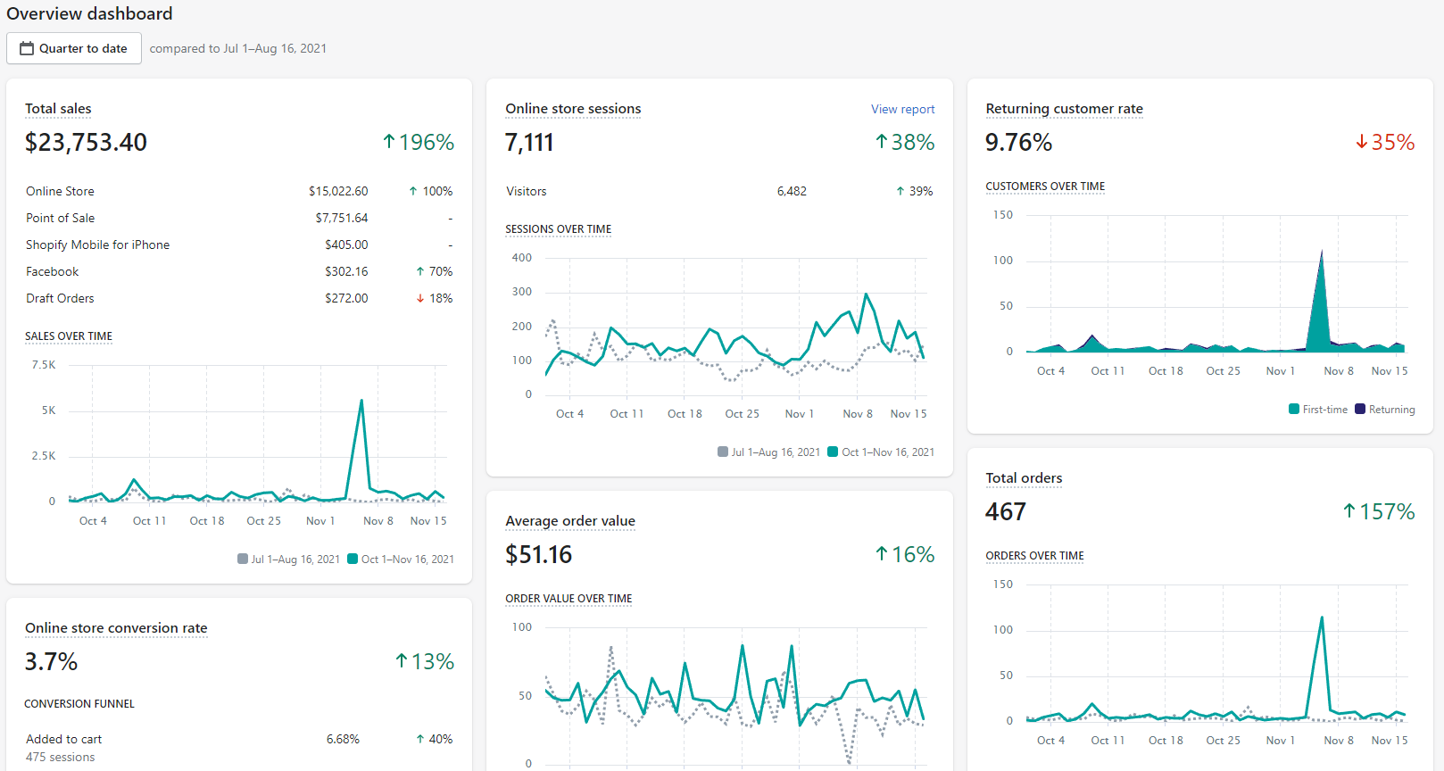The width and height of the screenshot is (1444, 771).
Task: Click the red down arrow in Draft Orders row
Action: click(420, 298)
